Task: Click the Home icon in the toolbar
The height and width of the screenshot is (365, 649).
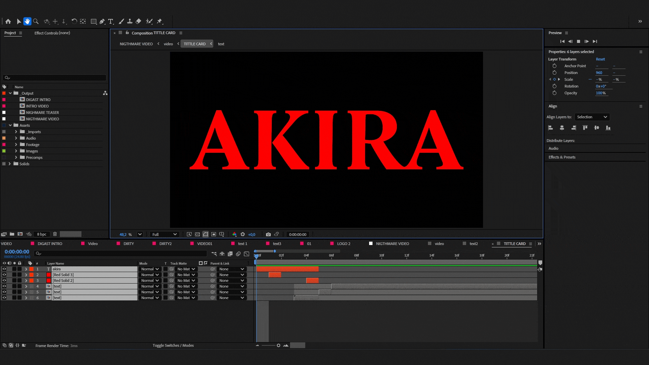Action: [x=8, y=21]
